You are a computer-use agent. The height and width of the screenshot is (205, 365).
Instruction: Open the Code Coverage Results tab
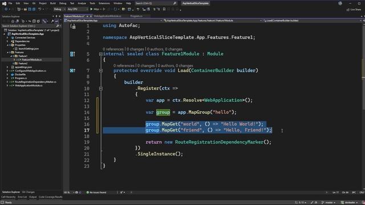click(50, 197)
